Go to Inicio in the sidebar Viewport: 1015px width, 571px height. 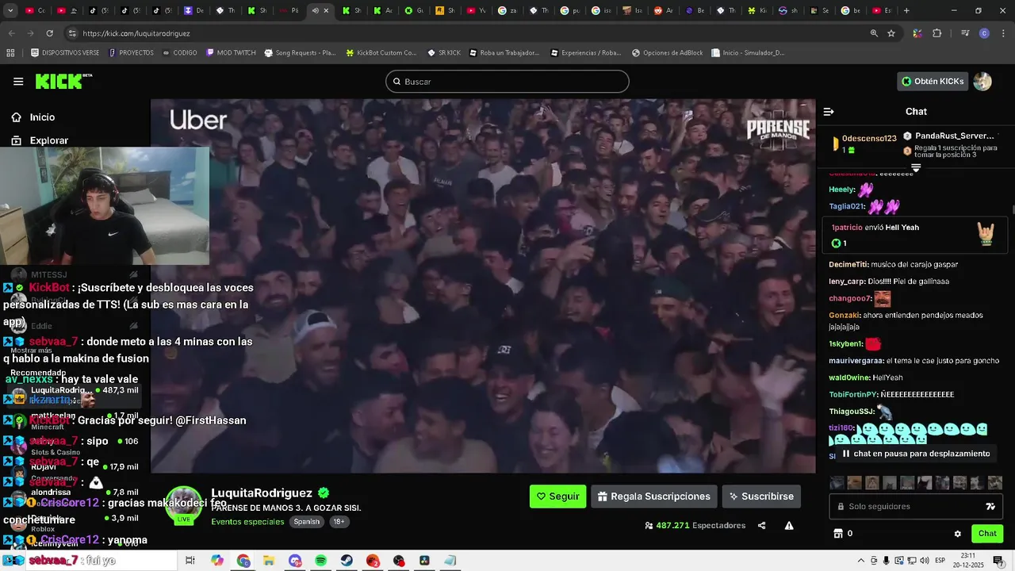coord(34,117)
